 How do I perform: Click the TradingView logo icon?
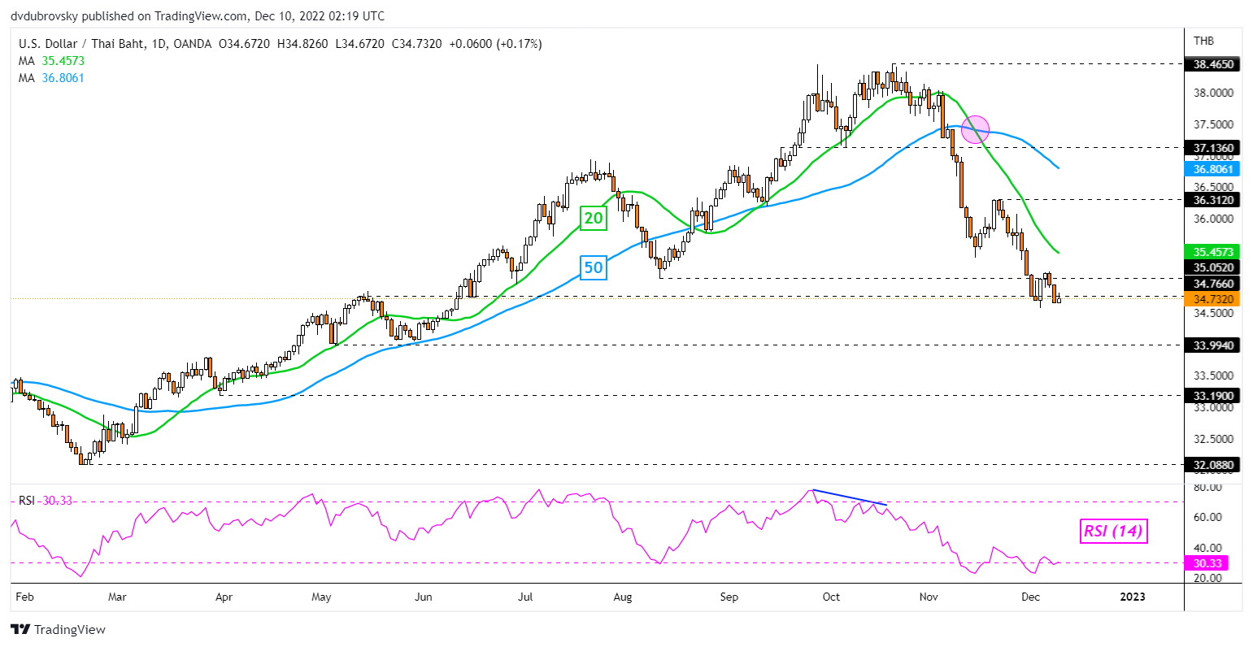coord(20,630)
